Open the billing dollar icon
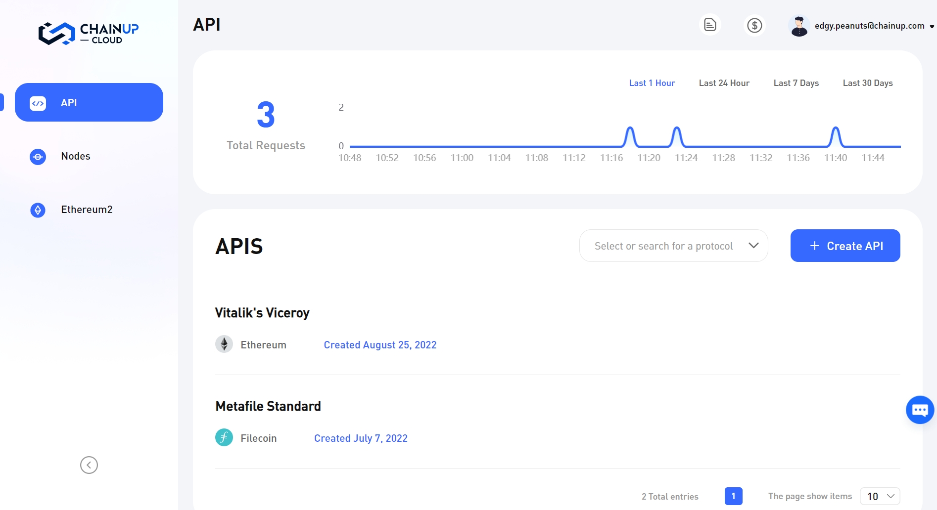Screen dimensions: 937x510 (754, 25)
